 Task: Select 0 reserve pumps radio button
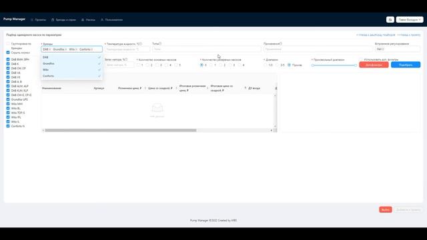point(201,65)
